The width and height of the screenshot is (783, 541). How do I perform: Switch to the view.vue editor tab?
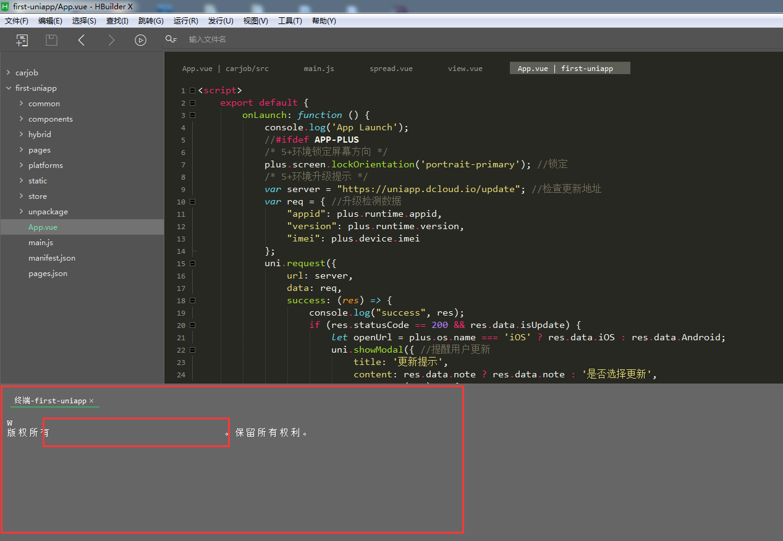465,69
